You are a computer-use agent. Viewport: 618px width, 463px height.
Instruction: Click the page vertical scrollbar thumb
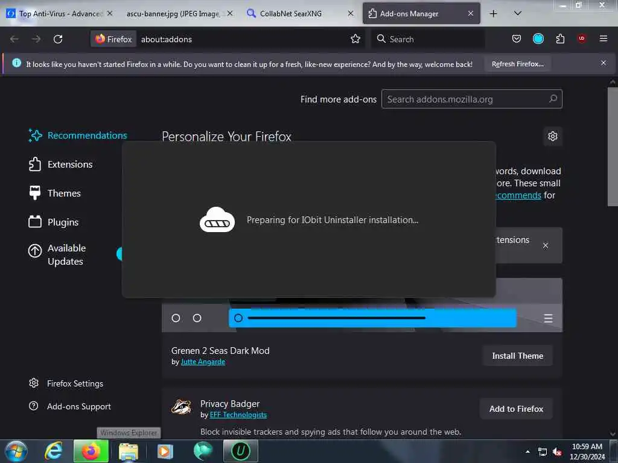tap(612, 146)
